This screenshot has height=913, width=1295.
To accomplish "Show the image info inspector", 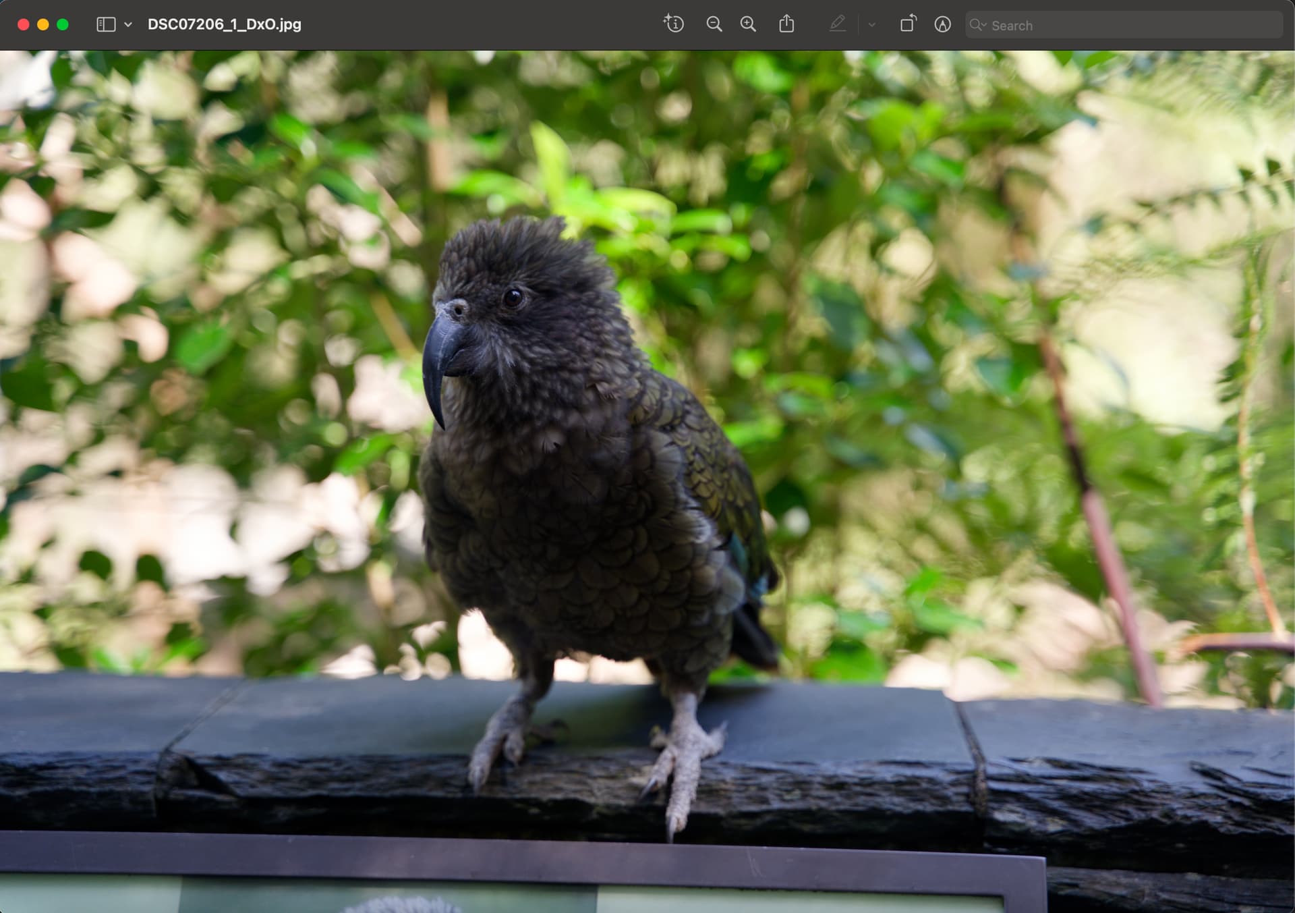I will [674, 24].
